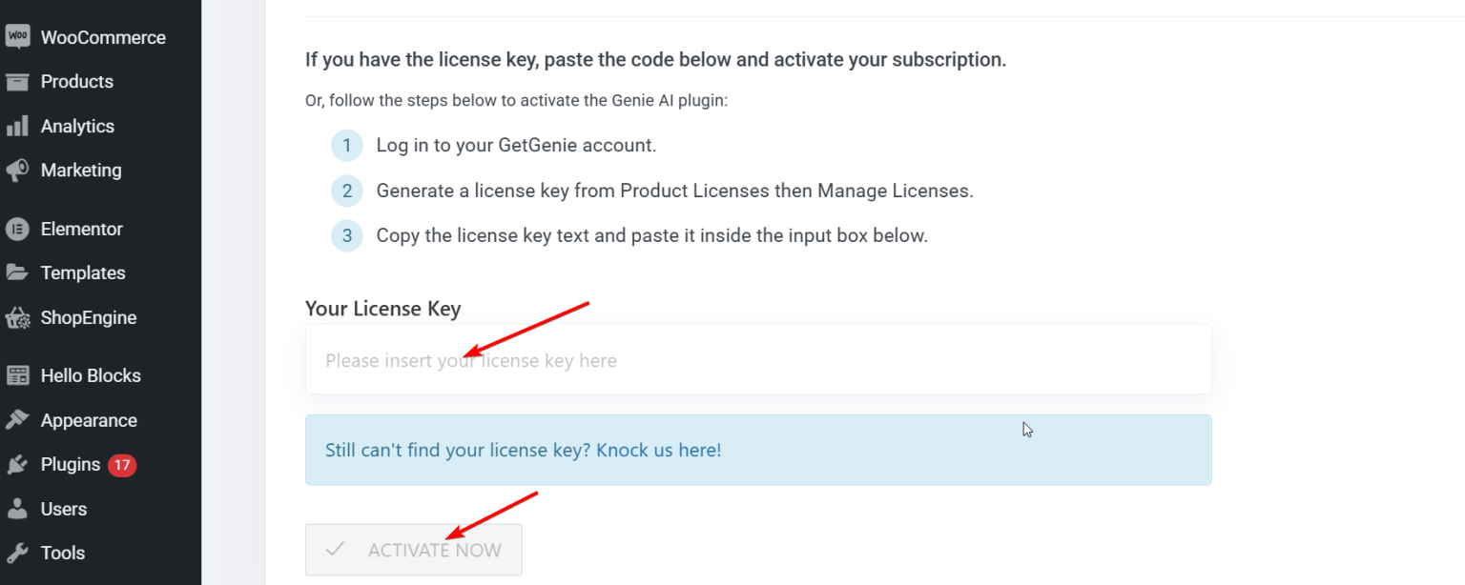Click inside the license key input field
The height and width of the screenshot is (585, 1465).
coord(758,359)
